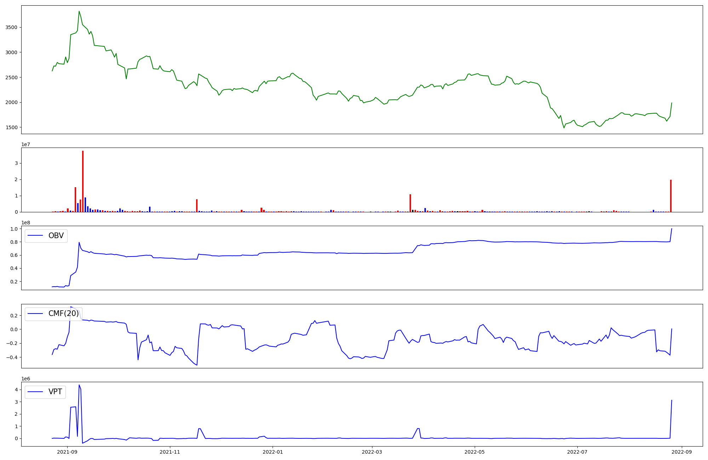Viewport: 708px width, 460px height.
Task: Click the 3500 tick on price axis
Action: [11, 27]
